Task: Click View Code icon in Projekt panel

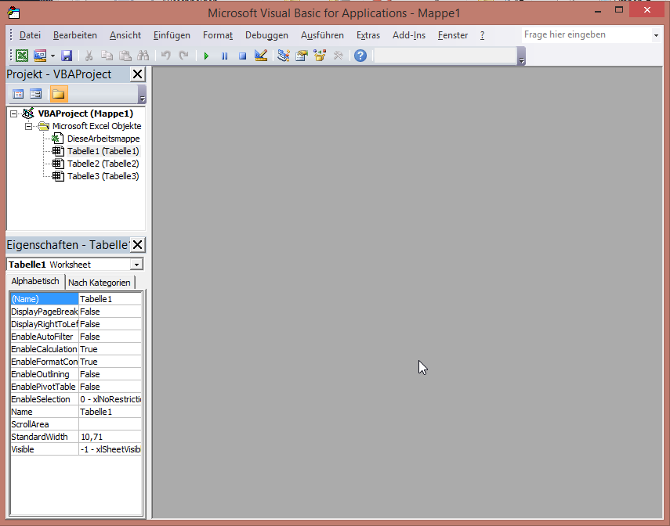Action: [18, 94]
